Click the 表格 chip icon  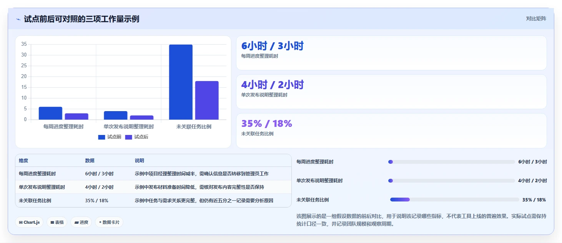coord(52,222)
